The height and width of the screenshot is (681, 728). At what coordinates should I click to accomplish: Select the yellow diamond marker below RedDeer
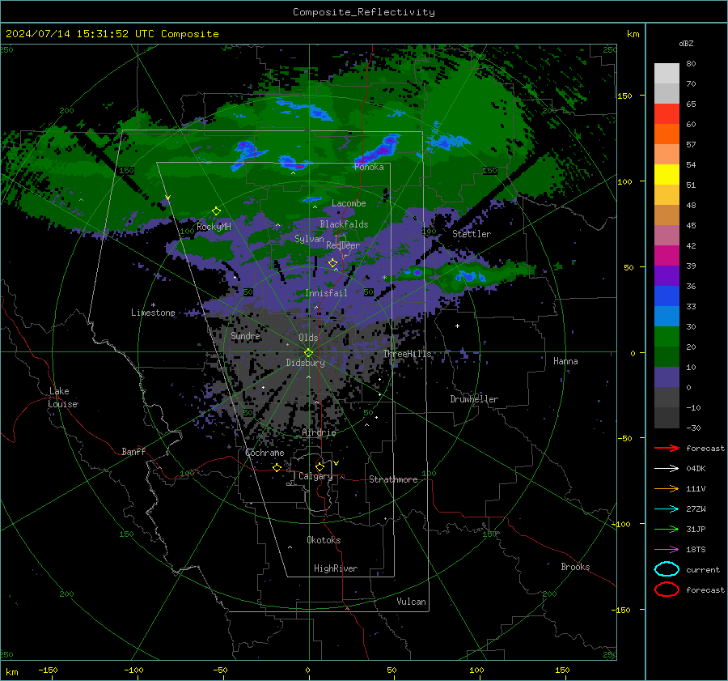pos(332,263)
